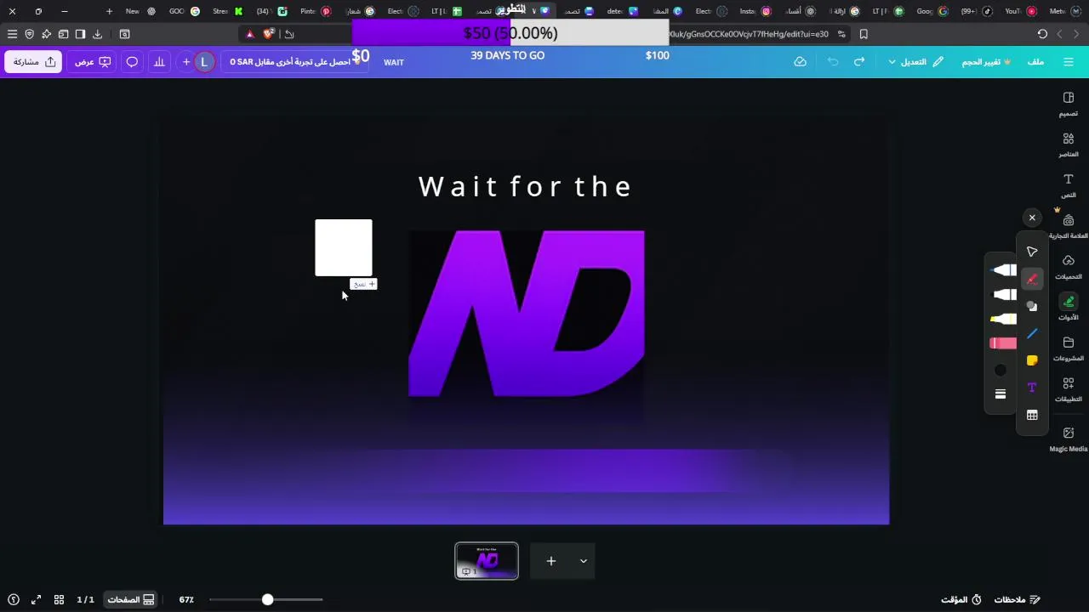
Task: Open the File (ملف) menu
Action: 1035,62
